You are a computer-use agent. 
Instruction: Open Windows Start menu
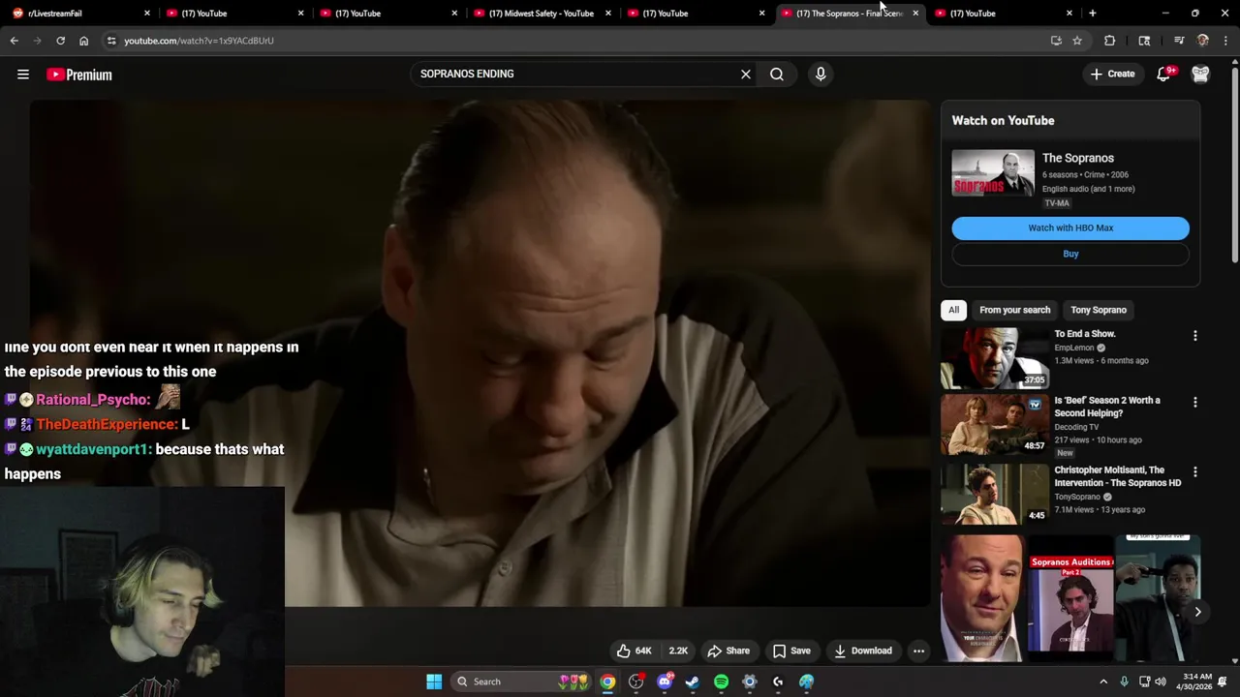coord(434,682)
